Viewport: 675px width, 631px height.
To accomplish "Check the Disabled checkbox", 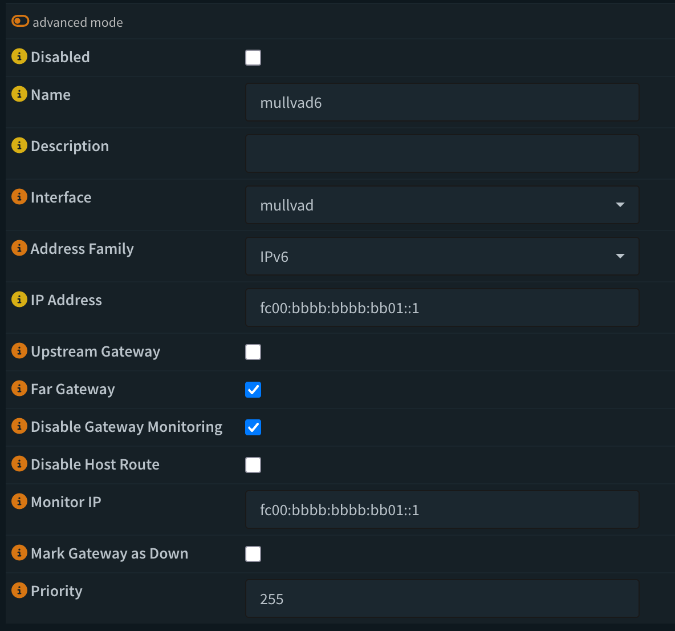I will click(x=253, y=58).
